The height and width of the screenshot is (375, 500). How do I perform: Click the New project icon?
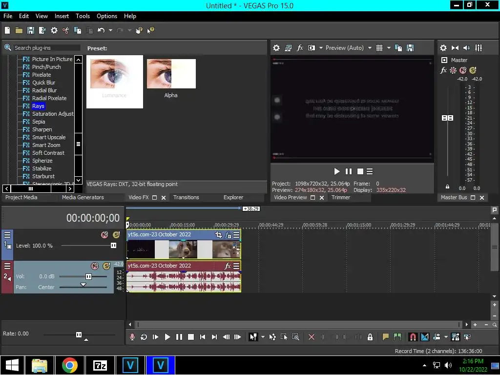tap(7, 30)
